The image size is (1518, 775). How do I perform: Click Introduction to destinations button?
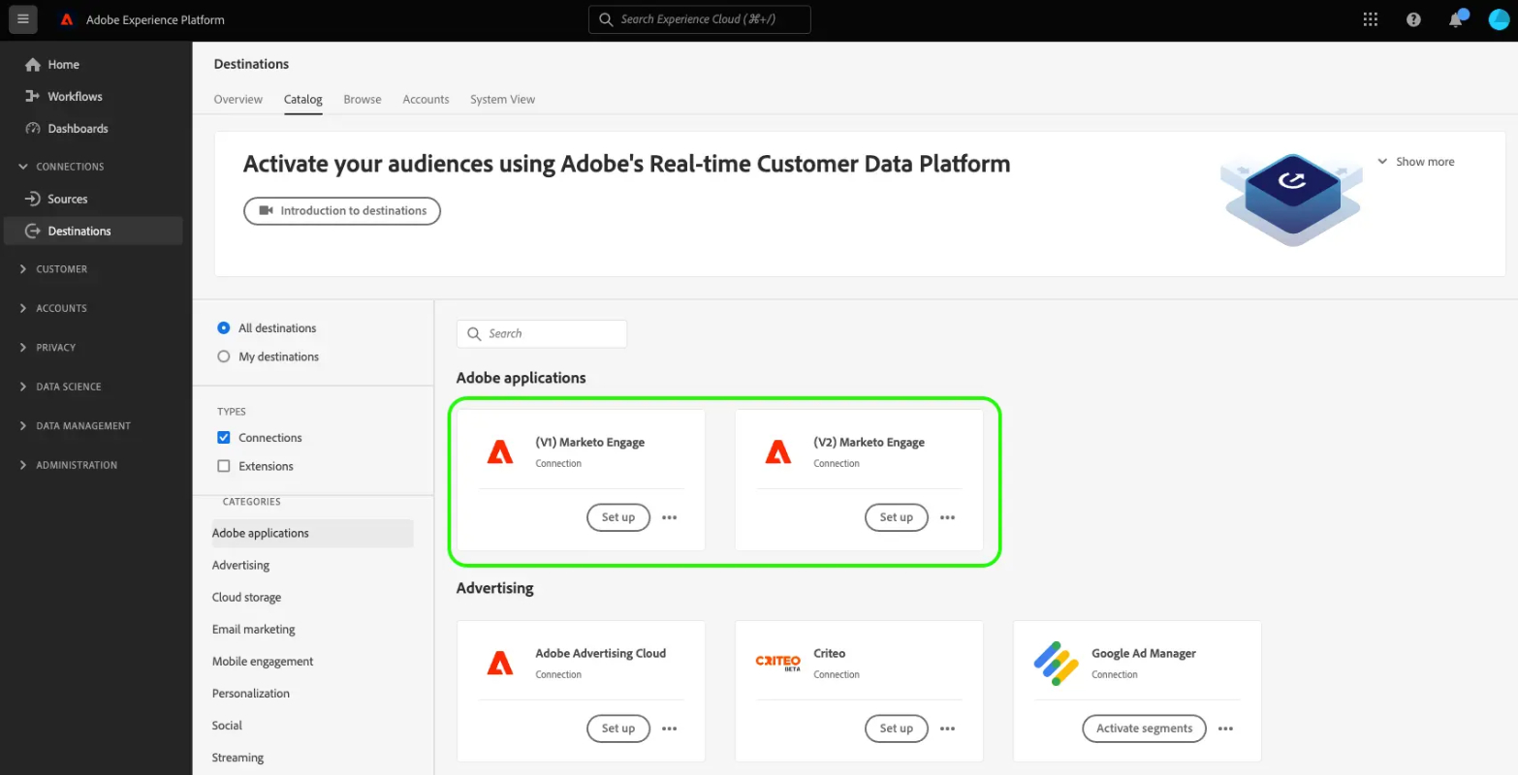pos(342,211)
